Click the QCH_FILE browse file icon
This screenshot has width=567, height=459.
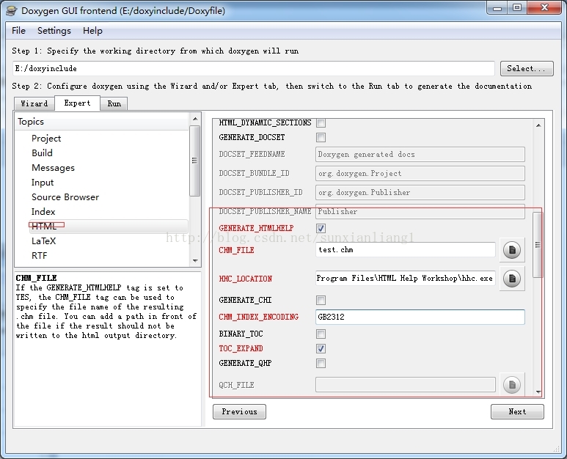pyautogui.click(x=512, y=384)
